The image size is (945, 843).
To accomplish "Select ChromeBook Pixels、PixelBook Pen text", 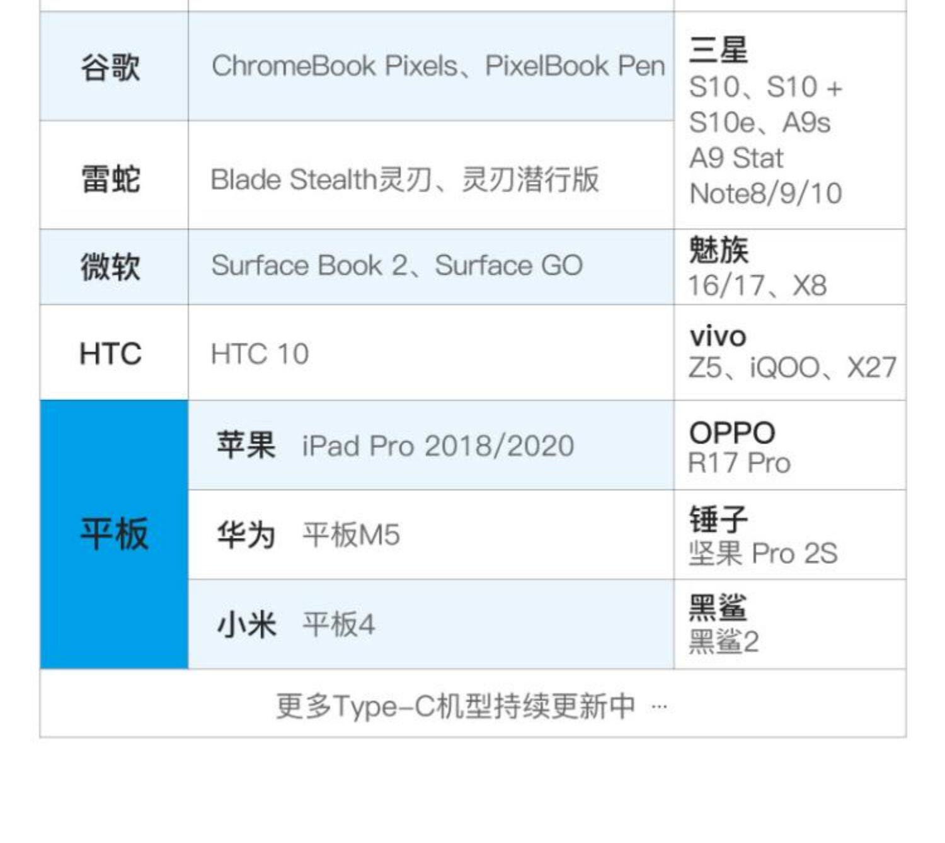I will coord(438,66).
